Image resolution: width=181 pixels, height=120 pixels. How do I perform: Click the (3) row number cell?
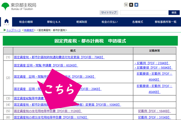tap(8, 98)
